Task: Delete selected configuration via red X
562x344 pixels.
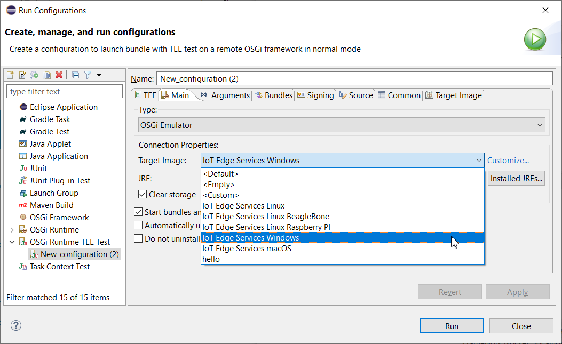Action: point(59,75)
